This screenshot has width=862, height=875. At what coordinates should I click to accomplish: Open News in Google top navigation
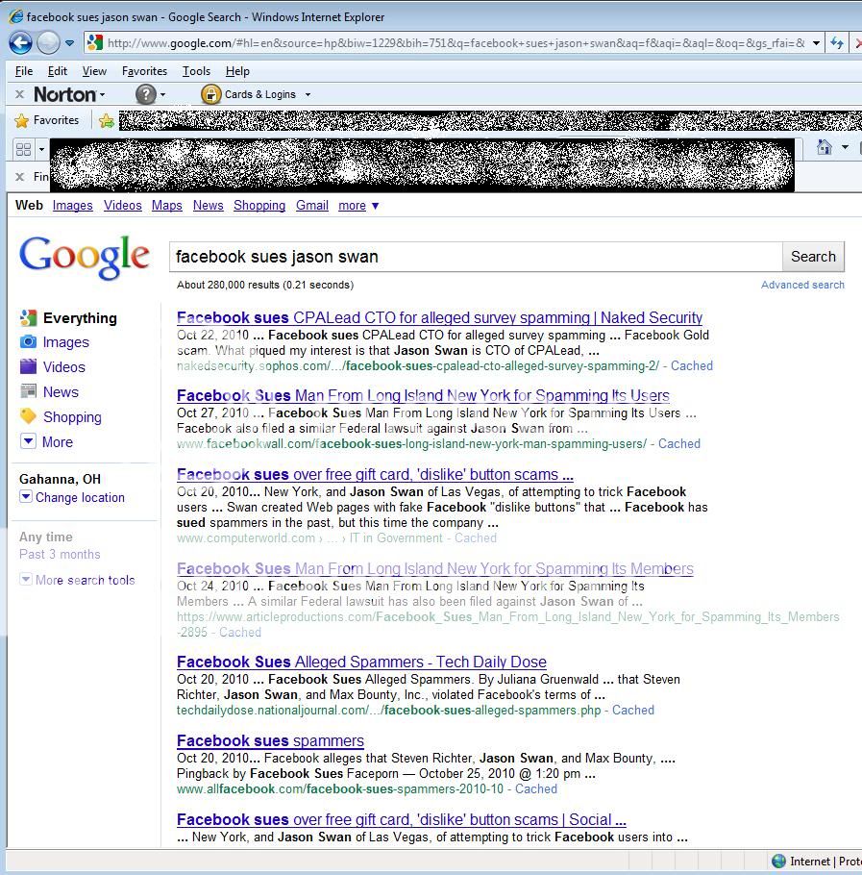click(x=208, y=206)
